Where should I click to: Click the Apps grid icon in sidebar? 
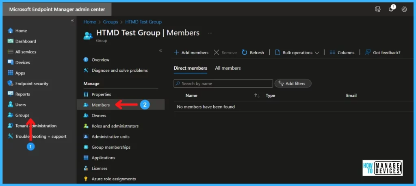10,73
